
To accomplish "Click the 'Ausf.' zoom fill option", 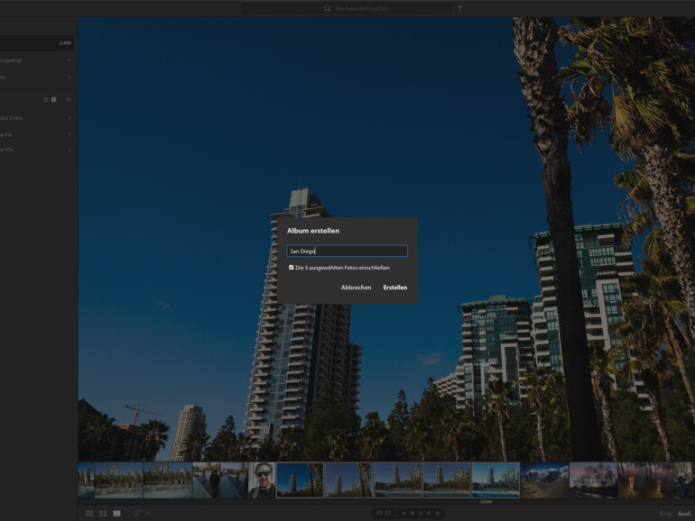I will pos(684,514).
